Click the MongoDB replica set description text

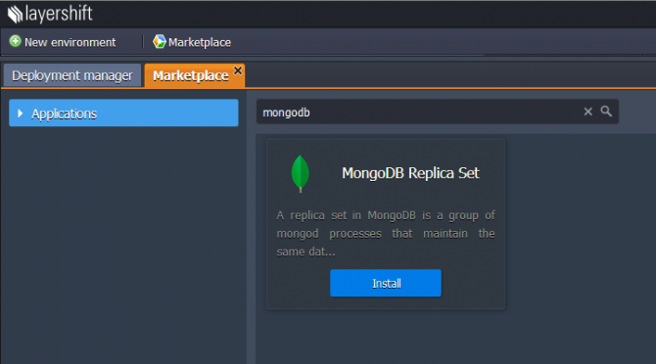pyautogui.click(x=386, y=233)
